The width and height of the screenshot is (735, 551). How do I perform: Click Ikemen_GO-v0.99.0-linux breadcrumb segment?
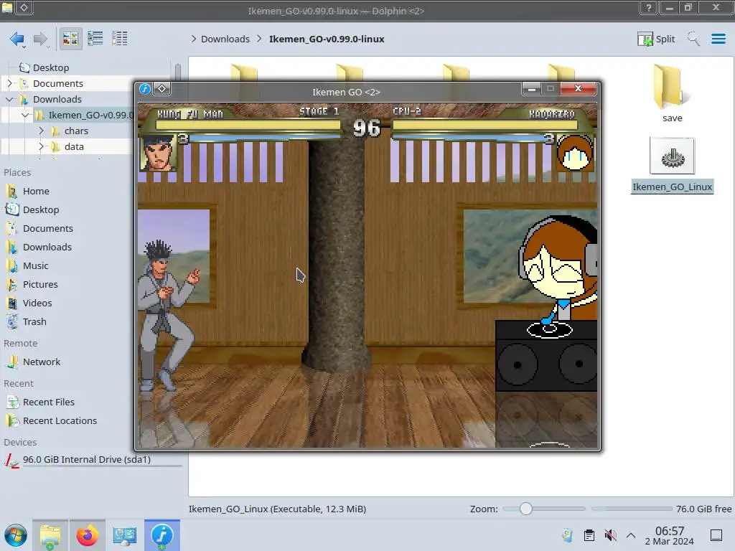327,39
